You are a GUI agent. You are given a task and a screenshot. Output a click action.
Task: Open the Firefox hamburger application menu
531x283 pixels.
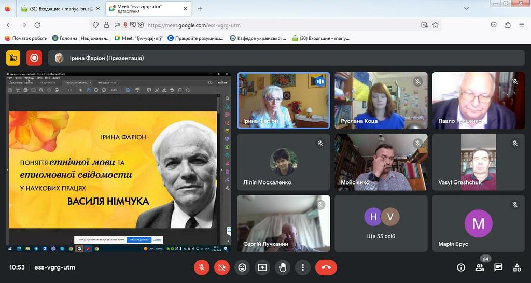(522, 25)
